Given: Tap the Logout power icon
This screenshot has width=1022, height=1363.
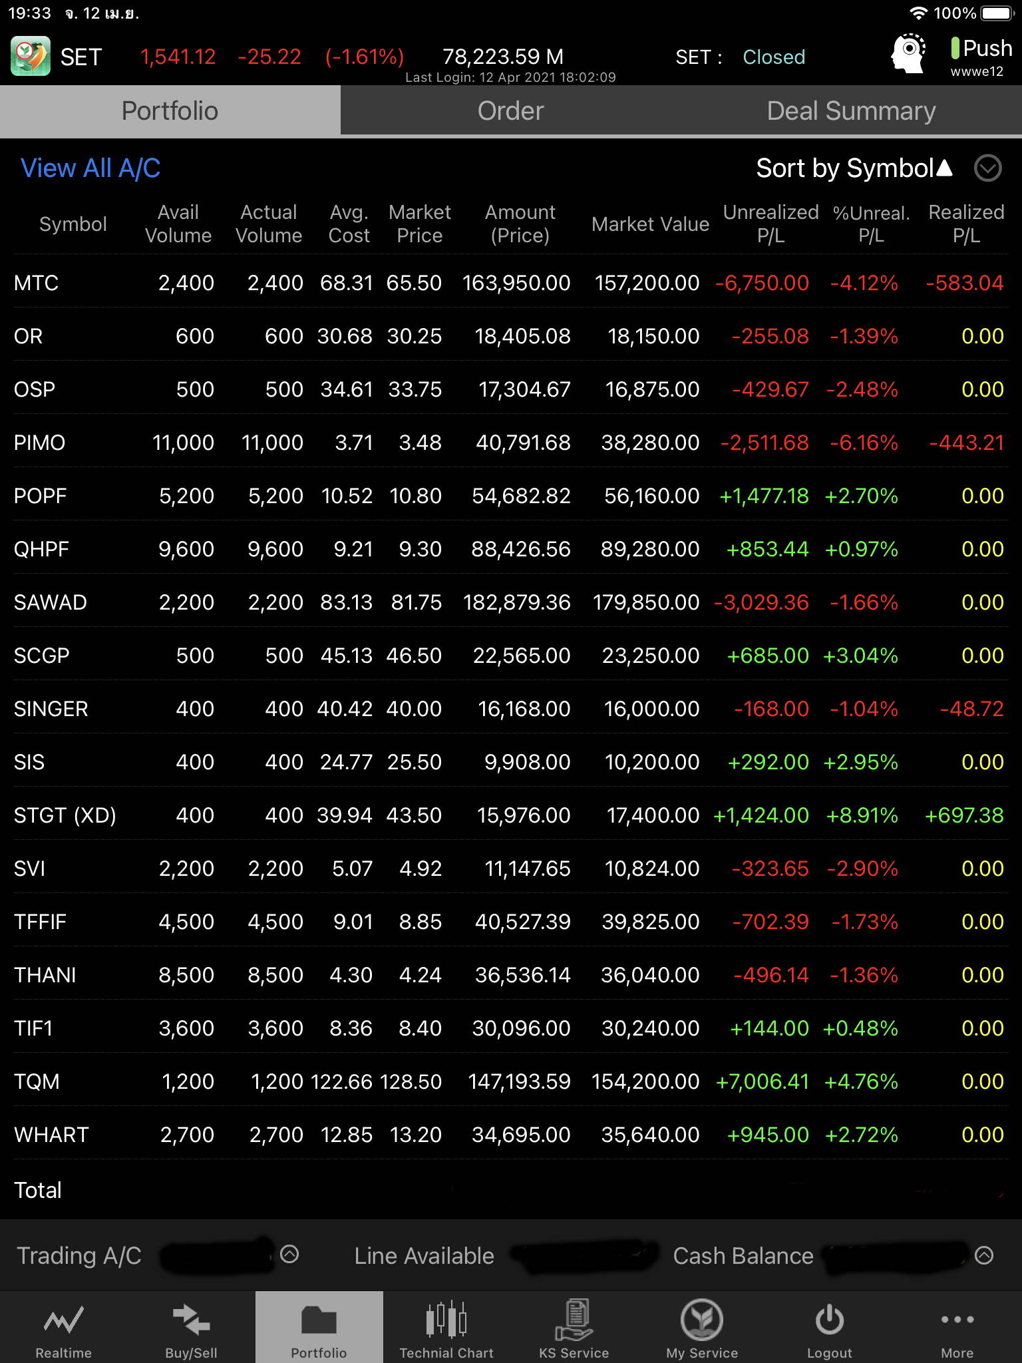Looking at the screenshot, I should (x=830, y=1319).
